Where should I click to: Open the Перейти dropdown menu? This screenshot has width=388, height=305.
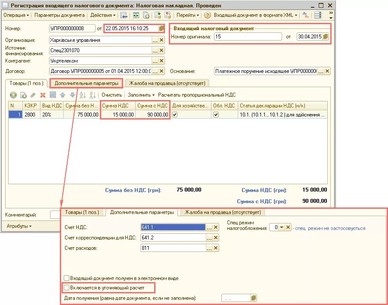click(x=188, y=15)
